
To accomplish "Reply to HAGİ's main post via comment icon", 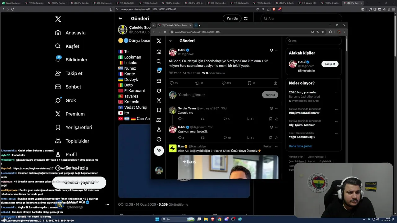I will (172, 83).
